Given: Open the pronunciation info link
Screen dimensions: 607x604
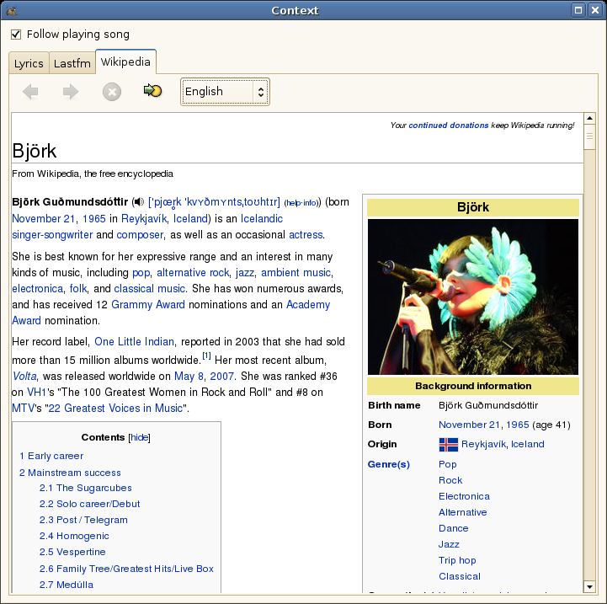Looking at the screenshot, I should (310, 203).
